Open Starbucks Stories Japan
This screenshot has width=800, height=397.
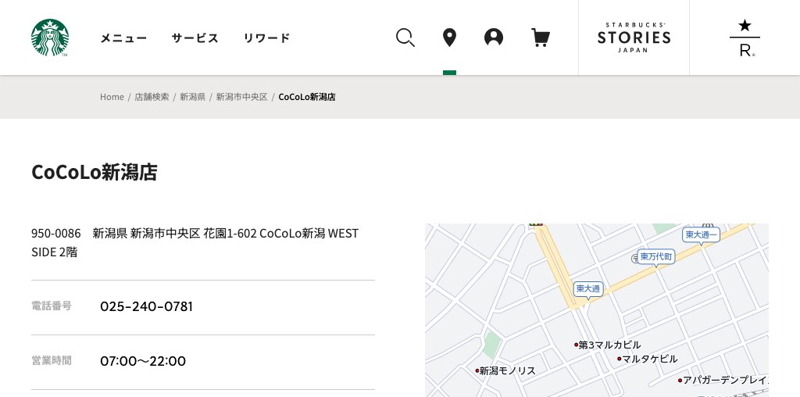(634, 38)
